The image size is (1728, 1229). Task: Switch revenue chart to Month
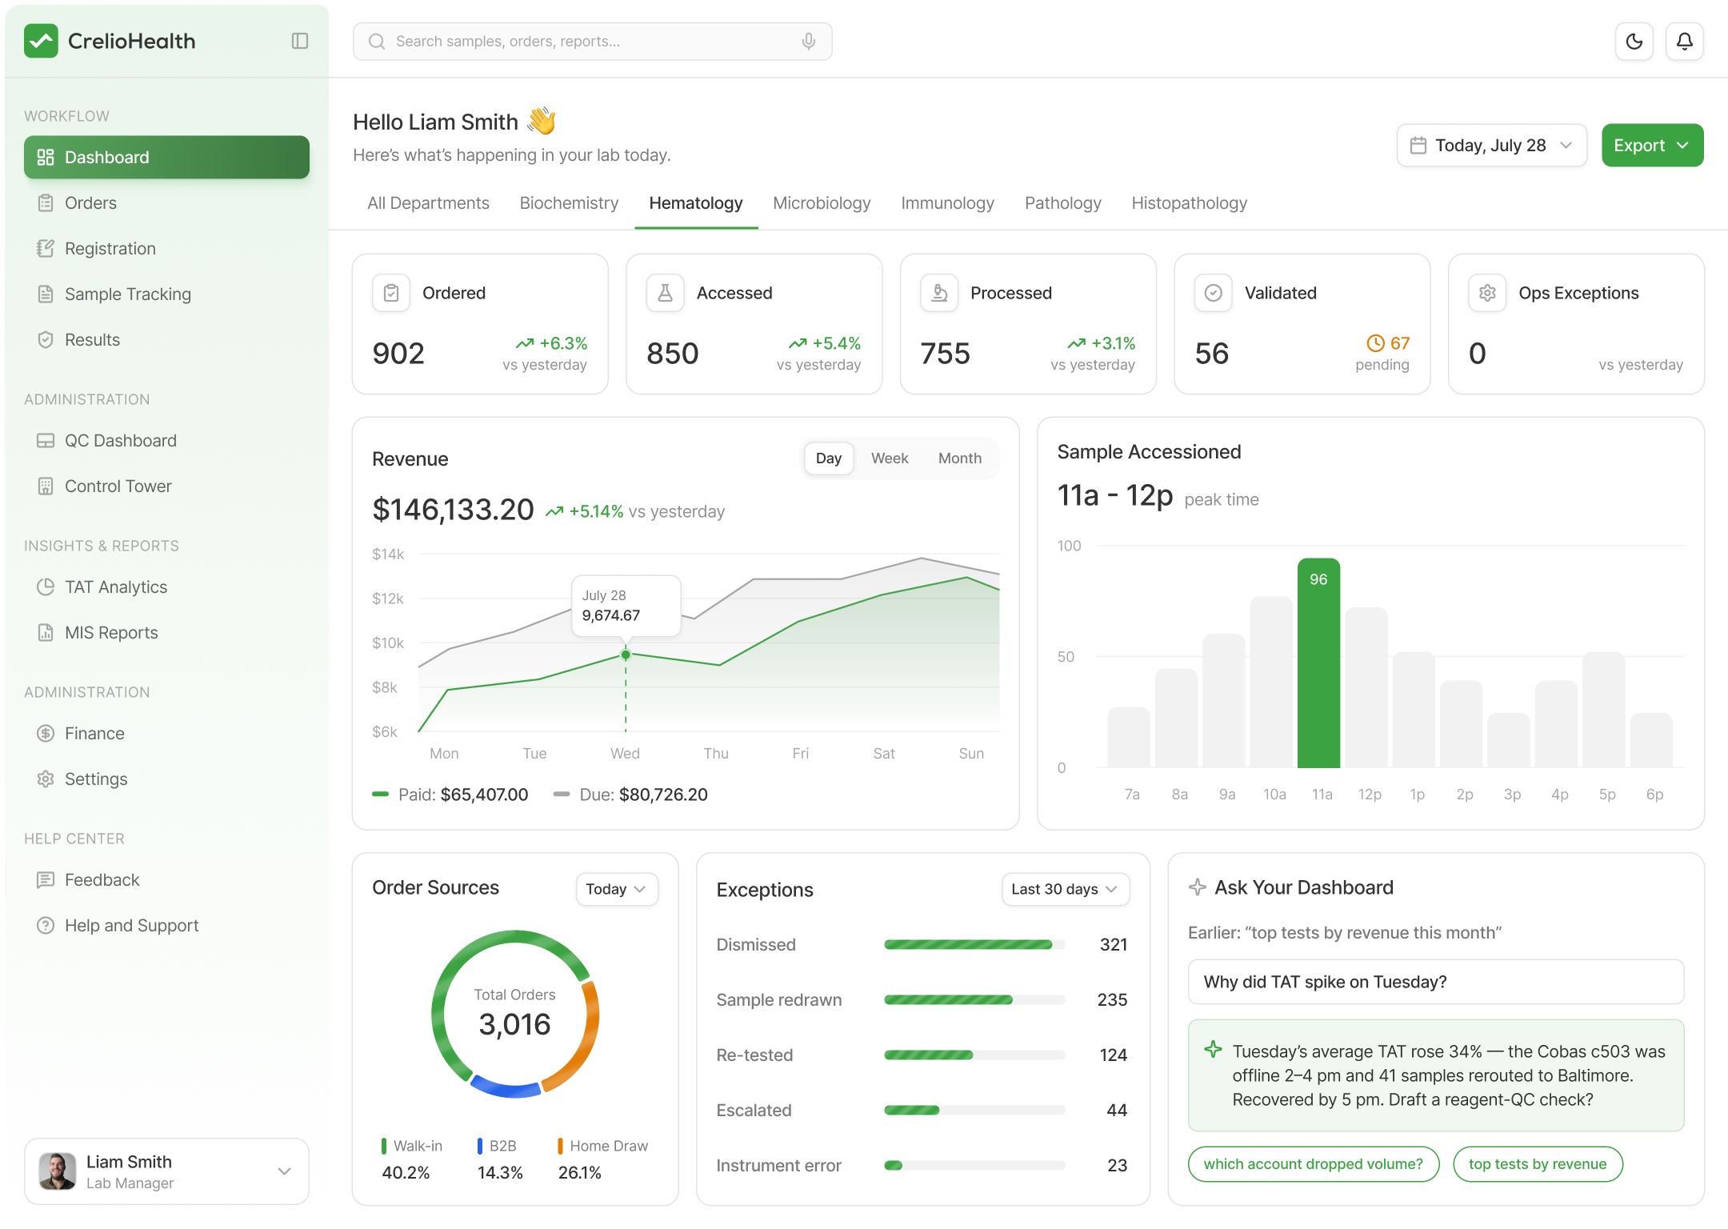point(960,458)
